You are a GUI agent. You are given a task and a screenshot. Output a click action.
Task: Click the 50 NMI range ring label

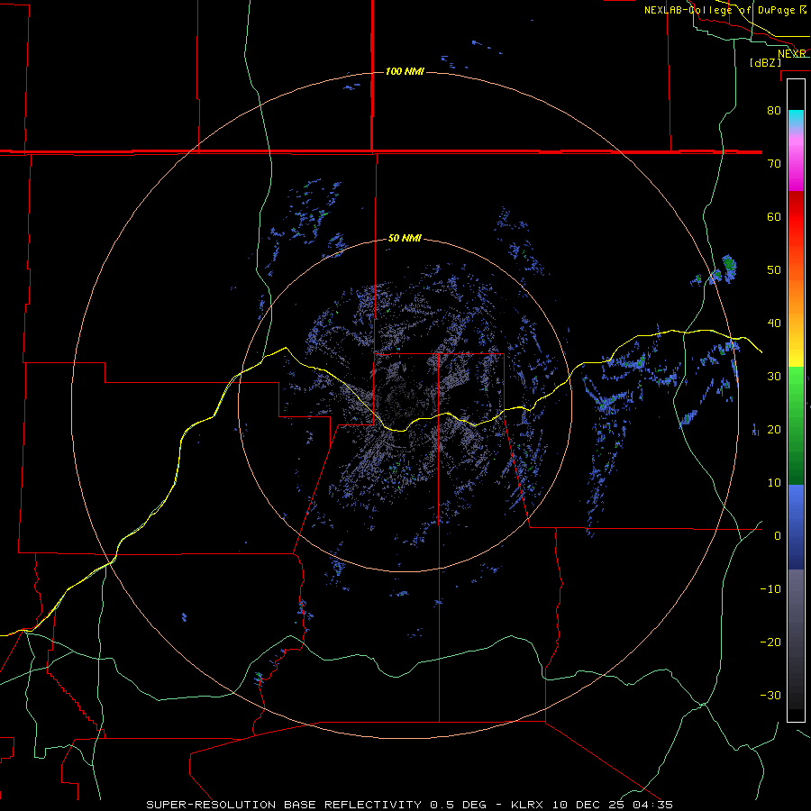coord(405,238)
